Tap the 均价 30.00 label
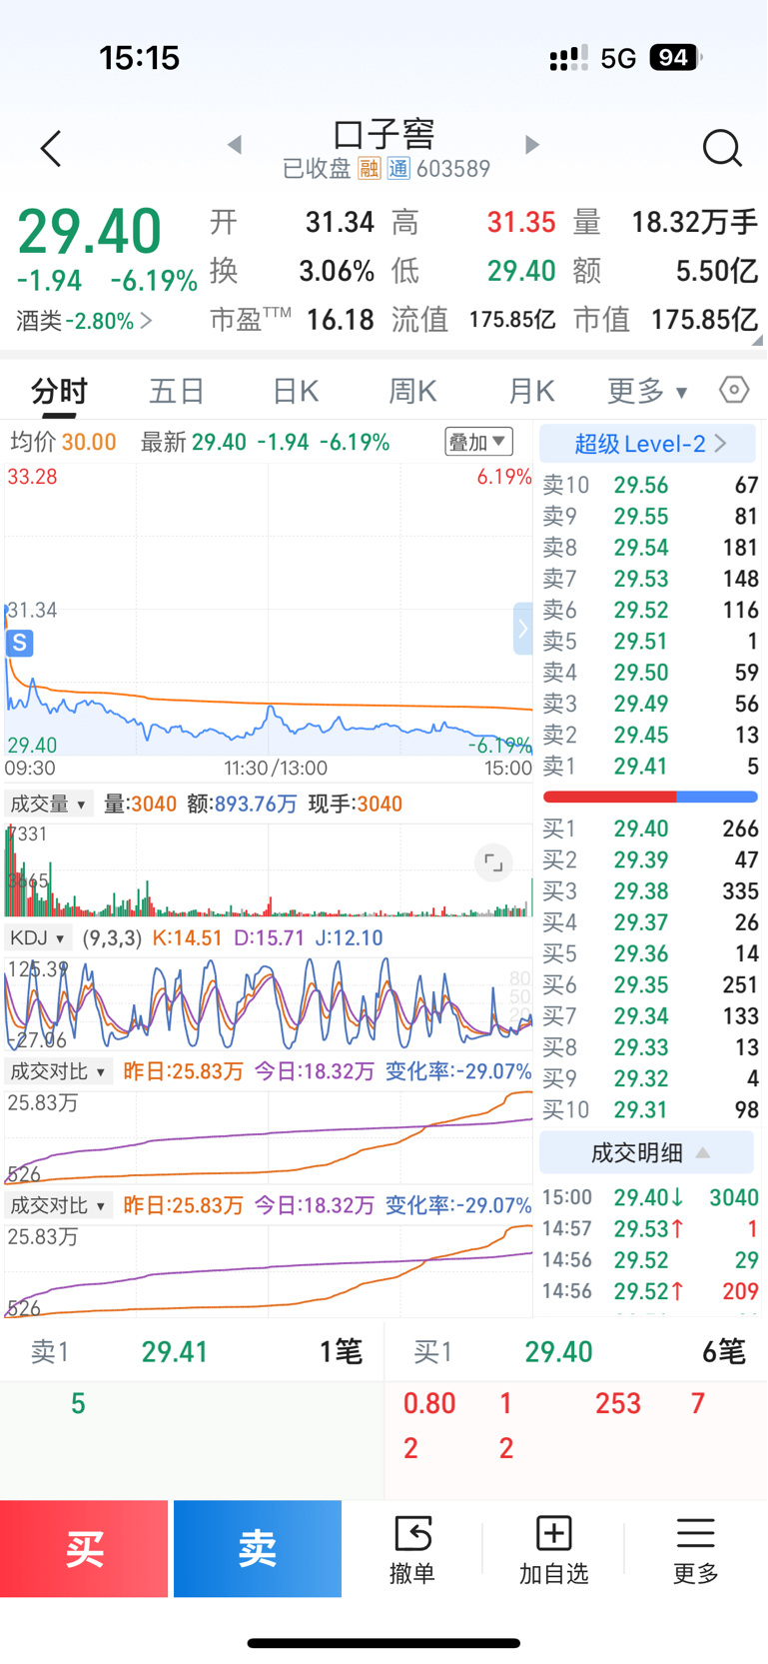This screenshot has height=1664, width=768. (x=63, y=442)
